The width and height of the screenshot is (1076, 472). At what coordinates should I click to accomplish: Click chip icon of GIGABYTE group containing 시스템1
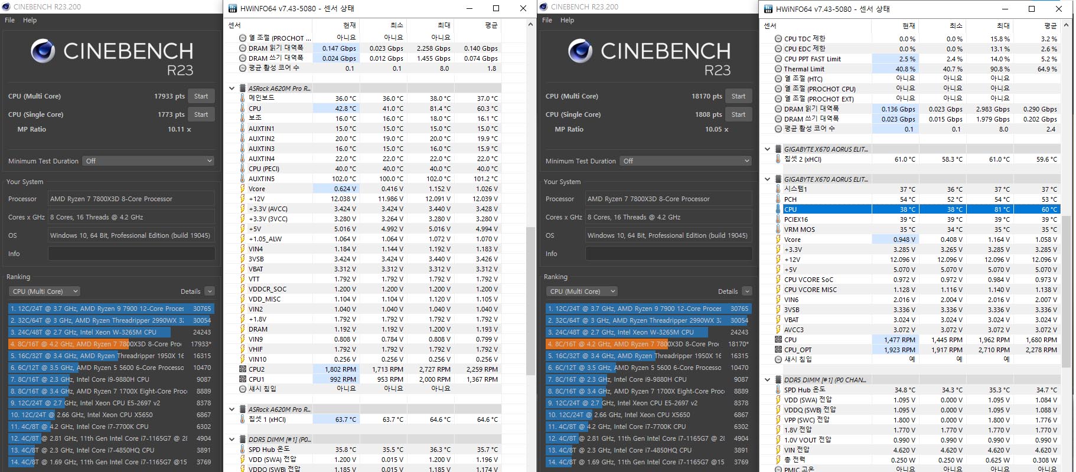(778, 179)
